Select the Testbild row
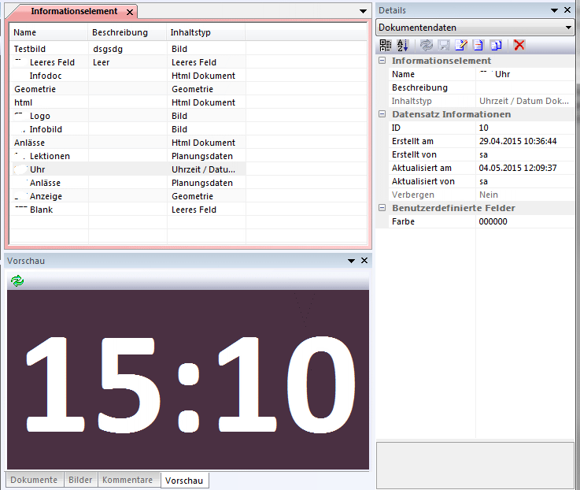 tap(30, 49)
